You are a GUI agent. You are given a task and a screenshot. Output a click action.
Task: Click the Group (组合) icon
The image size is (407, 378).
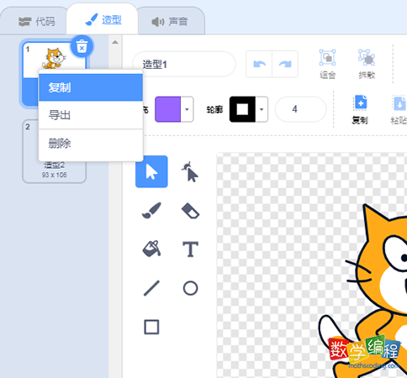click(x=327, y=57)
